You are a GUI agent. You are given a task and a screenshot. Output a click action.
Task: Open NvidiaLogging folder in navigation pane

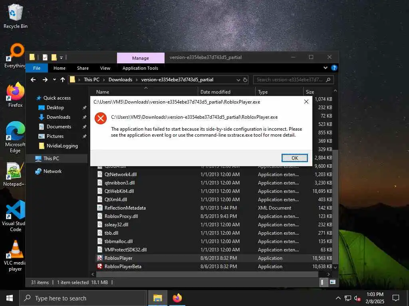point(62,146)
